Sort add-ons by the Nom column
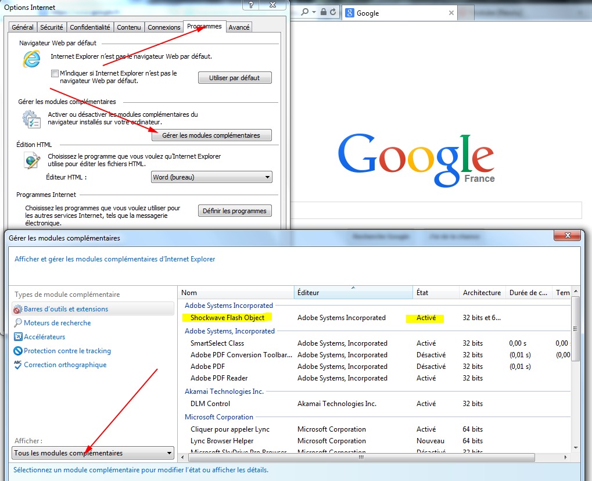 pyautogui.click(x=236, y=293)
